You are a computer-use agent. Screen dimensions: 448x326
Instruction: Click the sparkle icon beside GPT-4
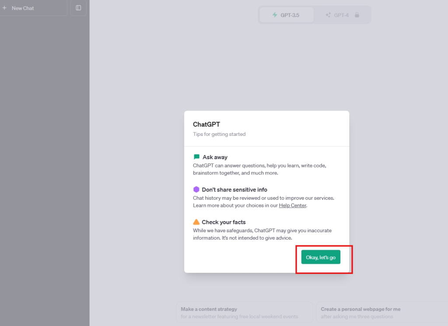[x=328, y=15]
